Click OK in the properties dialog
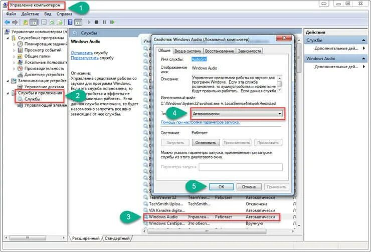The image size is (371, 252). tap(221, 187)
